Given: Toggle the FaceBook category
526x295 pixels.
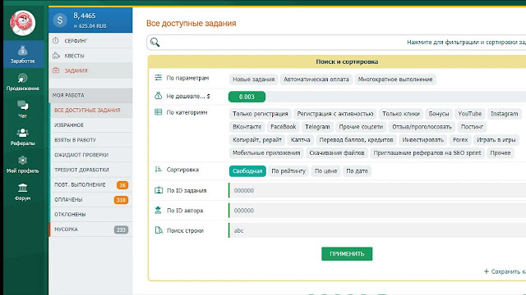Looking at the screenshot, I should 283,127.
